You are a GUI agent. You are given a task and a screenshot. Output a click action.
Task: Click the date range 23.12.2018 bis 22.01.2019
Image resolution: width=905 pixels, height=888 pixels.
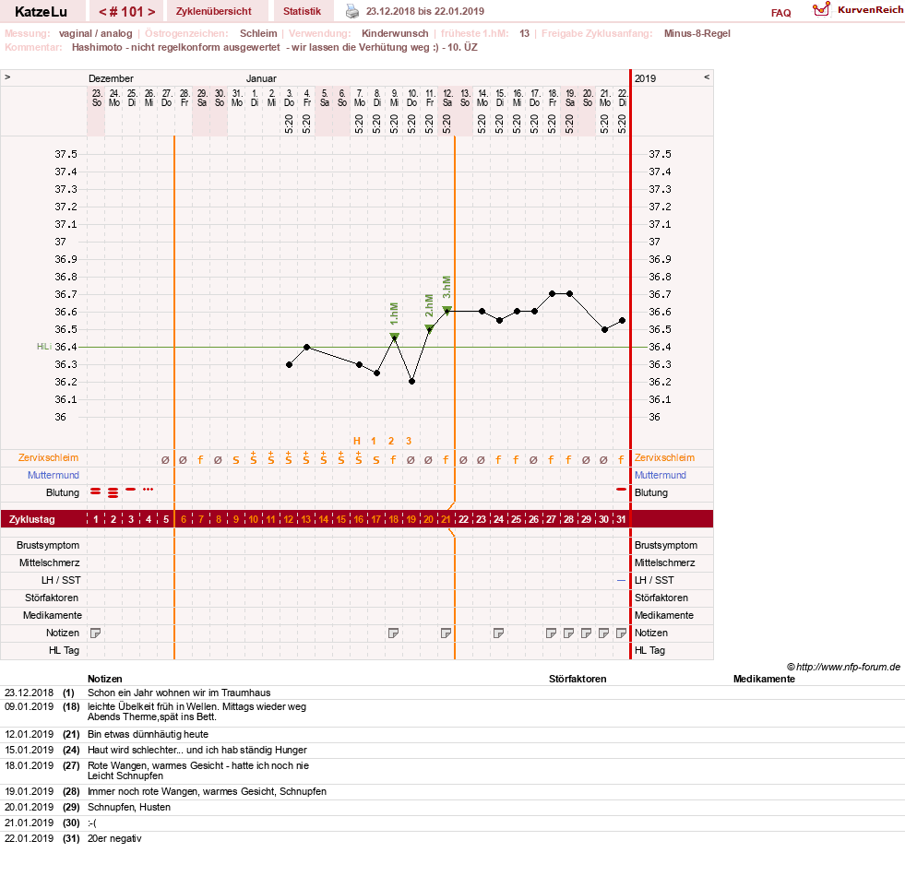point(425,11)
